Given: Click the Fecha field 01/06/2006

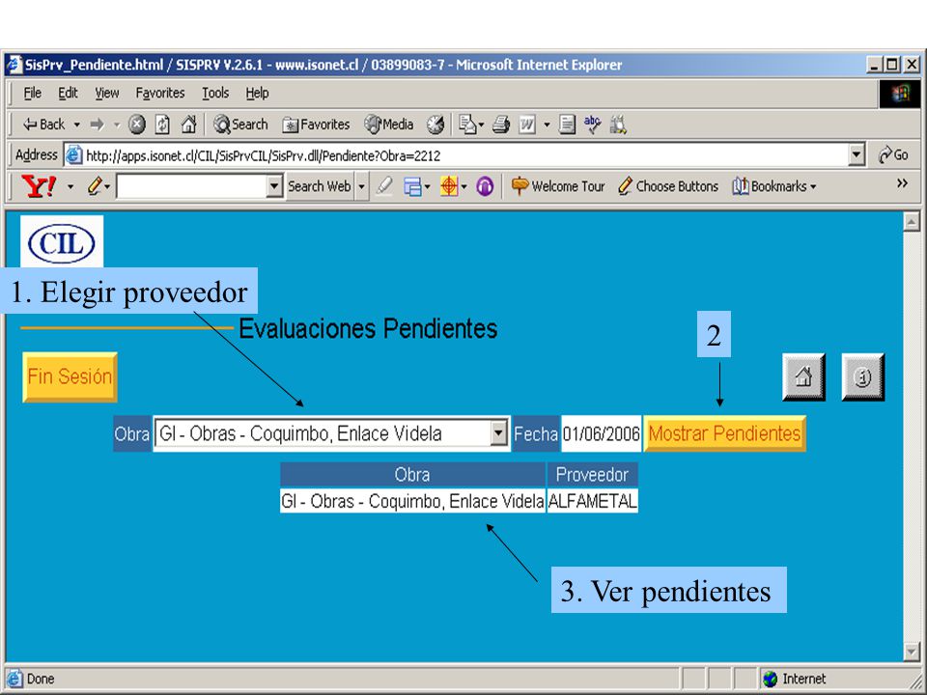Looking at the screenshot, I should click(601, 433).
